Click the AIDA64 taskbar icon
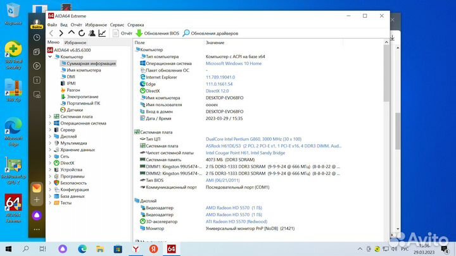Viewport: 456px width, 256px height. [x=171, y=249]
